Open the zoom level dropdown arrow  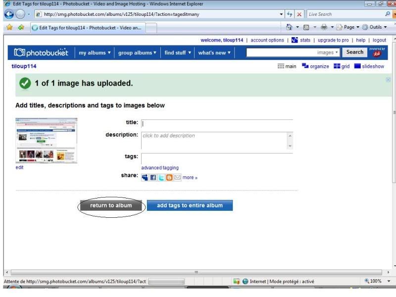[x=389, y=281]
